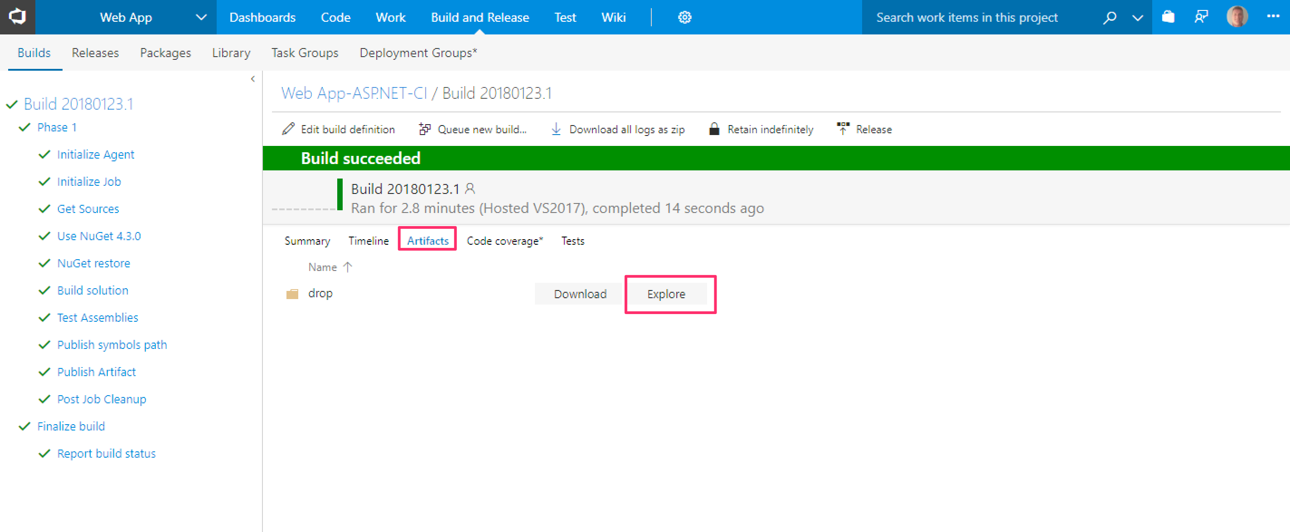Viewport: 1290px width, 532px height.
Task: Expand the Web App project dropdown
Action: click(x=201, y=18)
